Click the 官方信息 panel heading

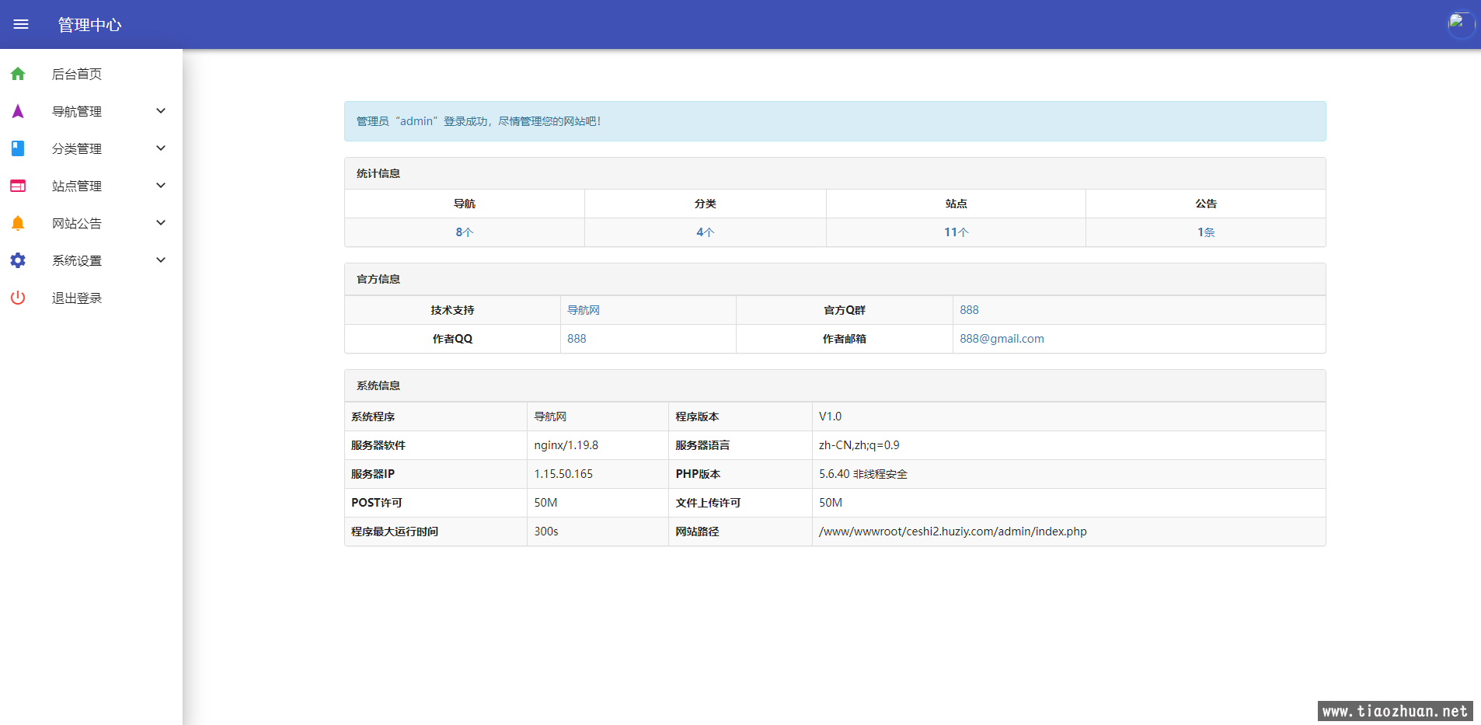coord(835,279)
